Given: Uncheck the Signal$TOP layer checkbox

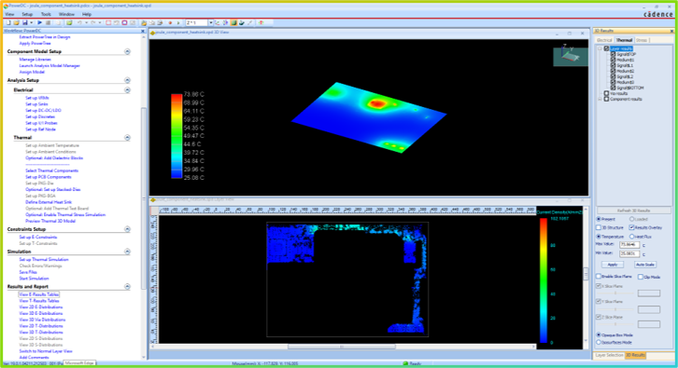Looking at the screenshot, I should click(x=613, y=54).
